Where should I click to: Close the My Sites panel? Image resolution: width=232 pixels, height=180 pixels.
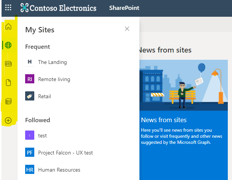click(127, 29)
